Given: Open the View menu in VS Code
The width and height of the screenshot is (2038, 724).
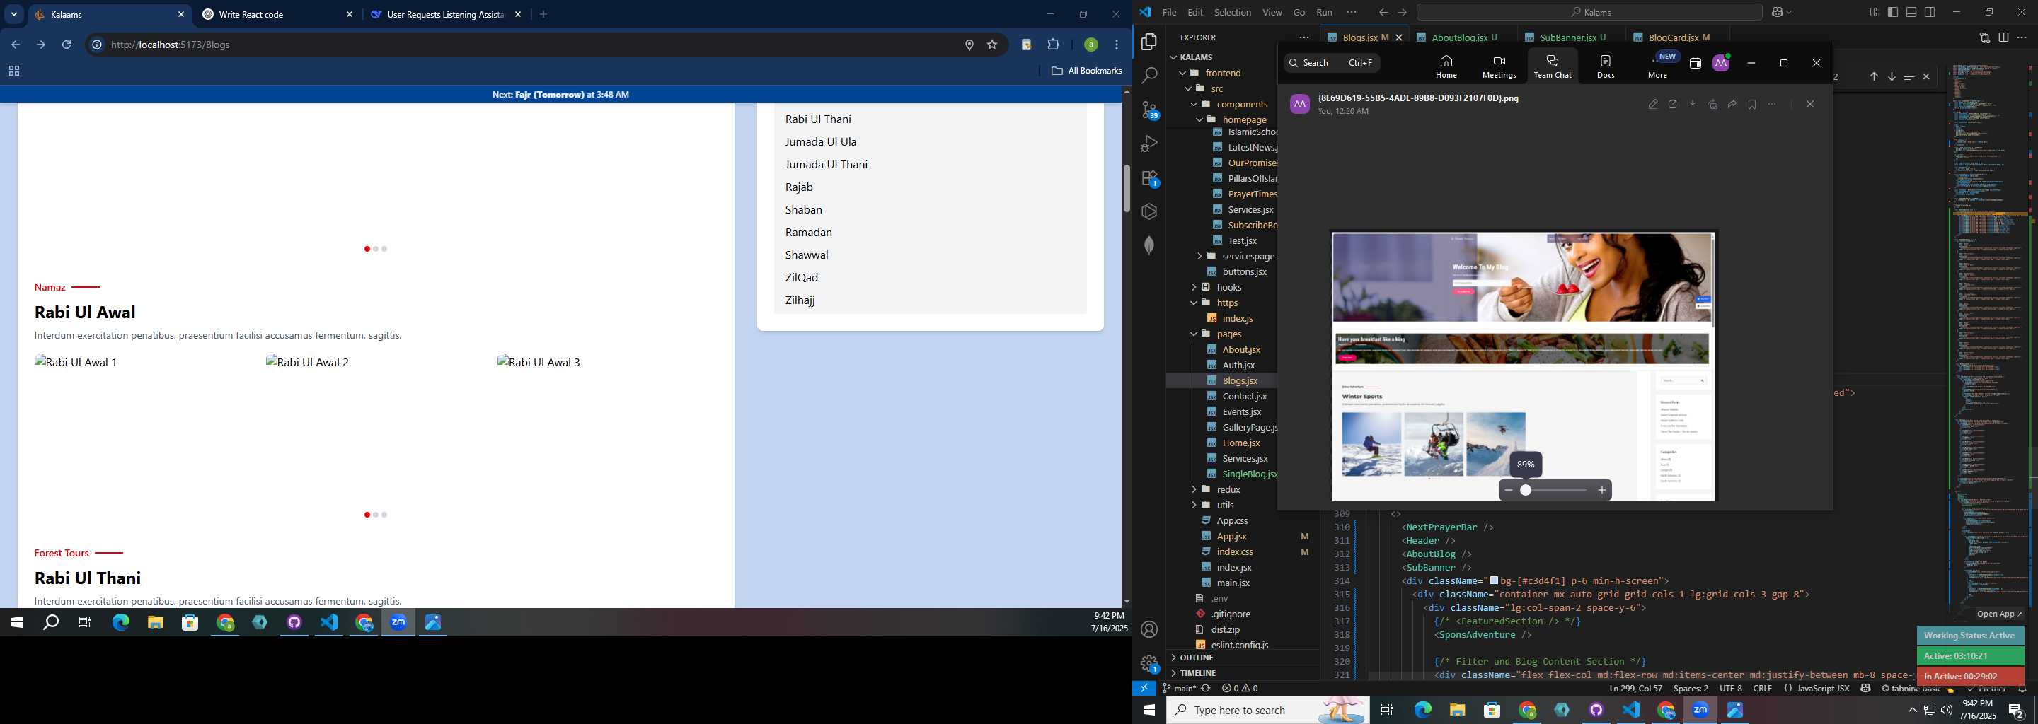Looking at the screenshot, I should [x=1272, y=13].
